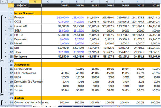
Task: Click the USD$000's cell
Action: [x=21, y=6]
